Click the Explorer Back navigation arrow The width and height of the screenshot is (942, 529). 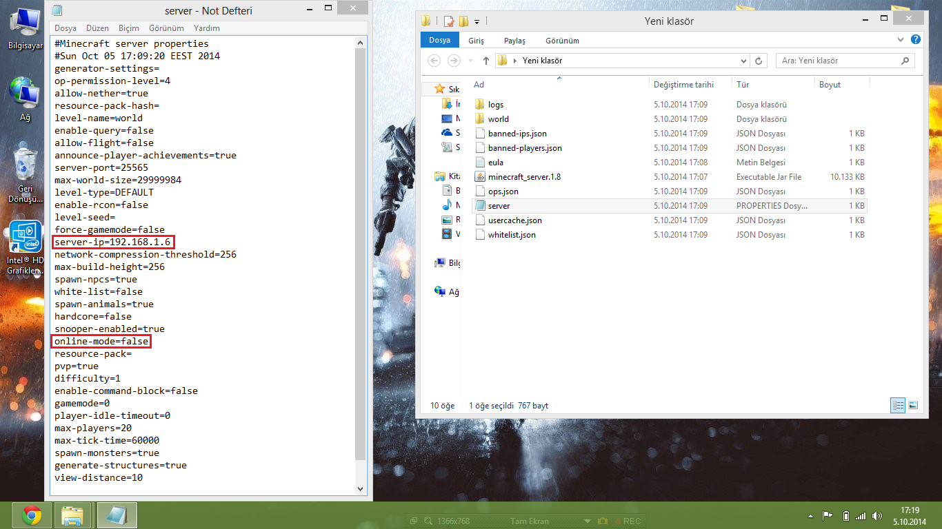click(434, 61)
